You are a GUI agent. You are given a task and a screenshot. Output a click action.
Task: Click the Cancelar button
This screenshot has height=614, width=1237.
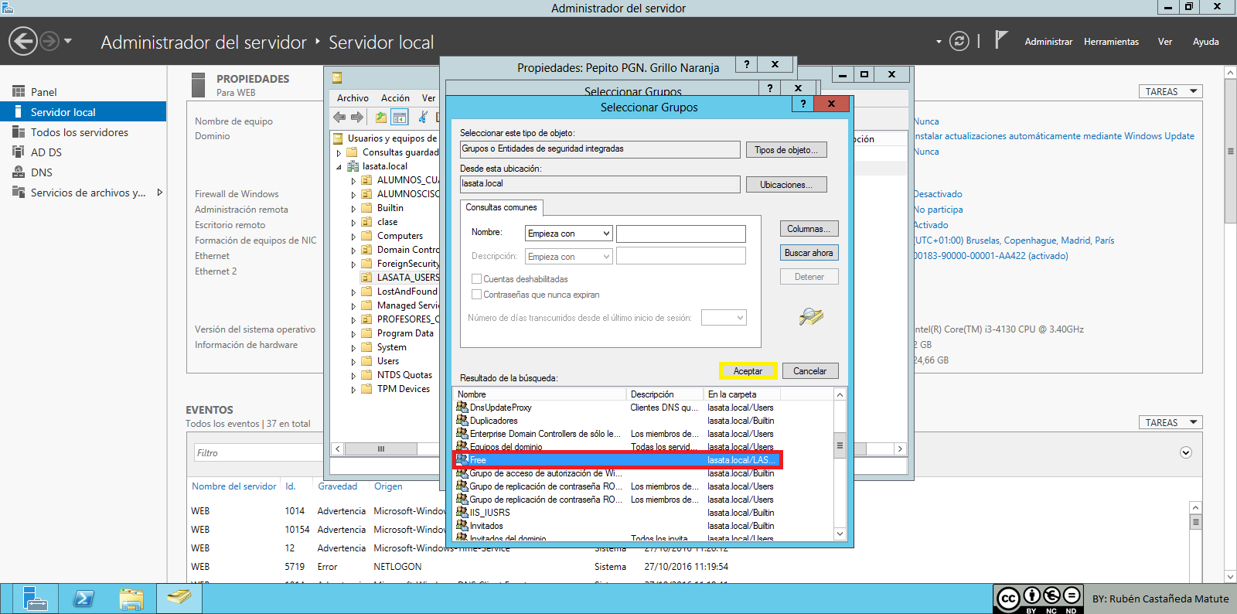point(809,371)
